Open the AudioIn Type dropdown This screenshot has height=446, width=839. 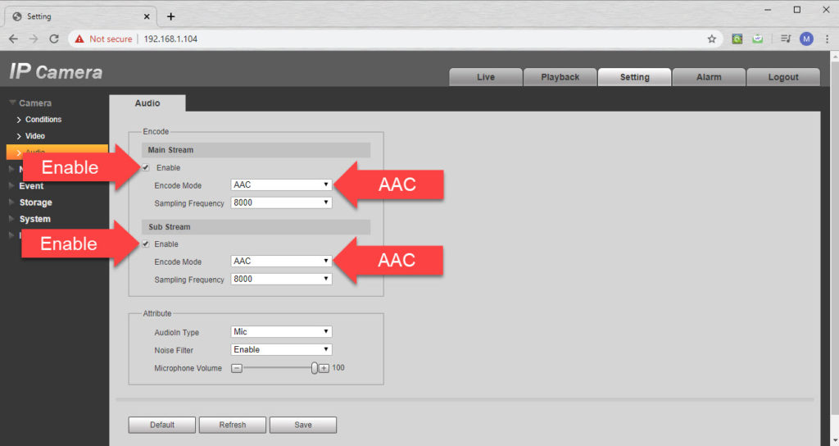281,332
